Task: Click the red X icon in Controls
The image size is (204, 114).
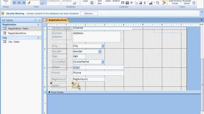Action: click(164, 3)
